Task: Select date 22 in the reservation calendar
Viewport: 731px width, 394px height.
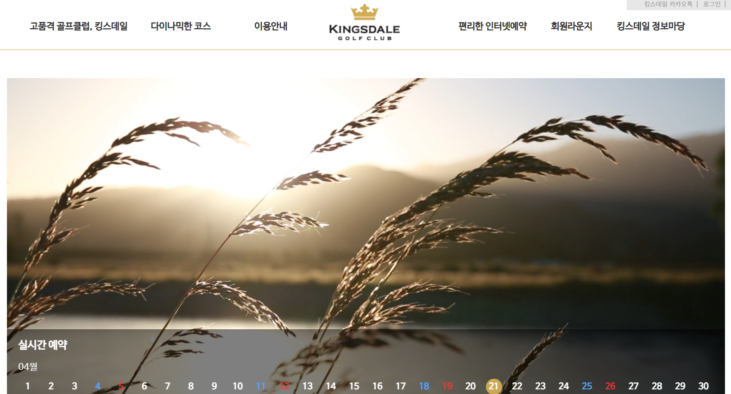Action: [x=517, y=386]
